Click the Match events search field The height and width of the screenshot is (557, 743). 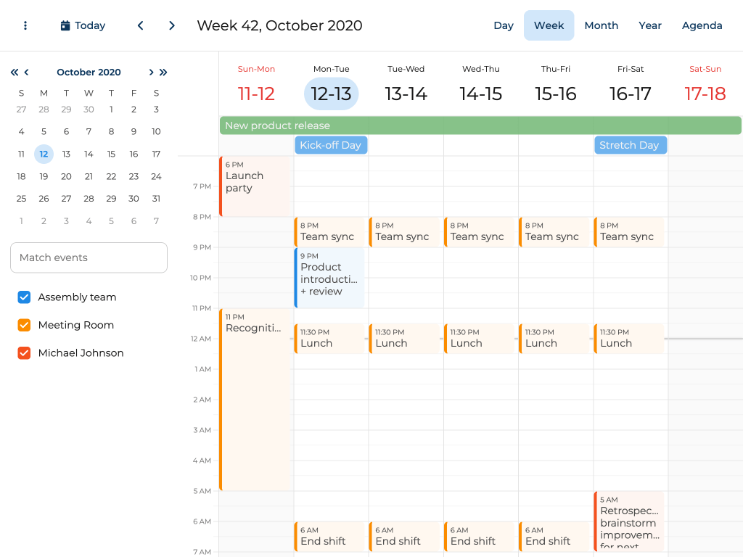[89, 257]
